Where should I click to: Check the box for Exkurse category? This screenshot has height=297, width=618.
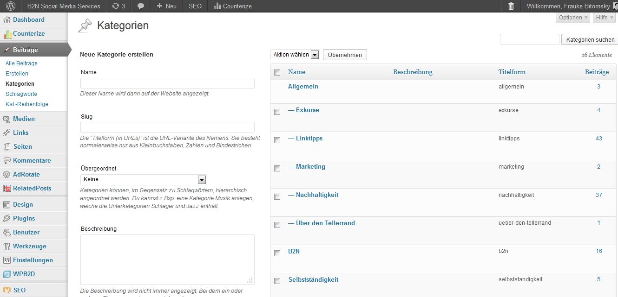[277, 112]
